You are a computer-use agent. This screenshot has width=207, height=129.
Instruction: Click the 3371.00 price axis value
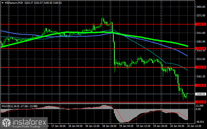pyautogui.click(x=201, y=16)
